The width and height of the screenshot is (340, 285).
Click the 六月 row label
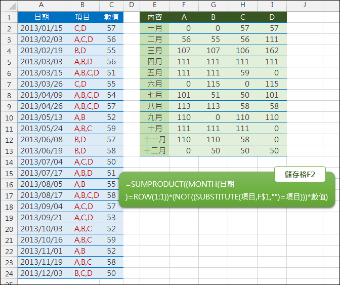tap(154, 84)
